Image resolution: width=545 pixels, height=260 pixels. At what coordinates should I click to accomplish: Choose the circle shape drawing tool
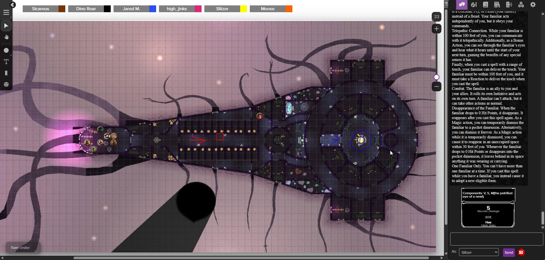(6, 50)
